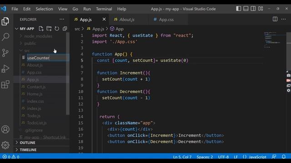The height and width of the screenshot is (163, 291).
Task: Expand the OUTLINE section
Action: pos(27,143)
